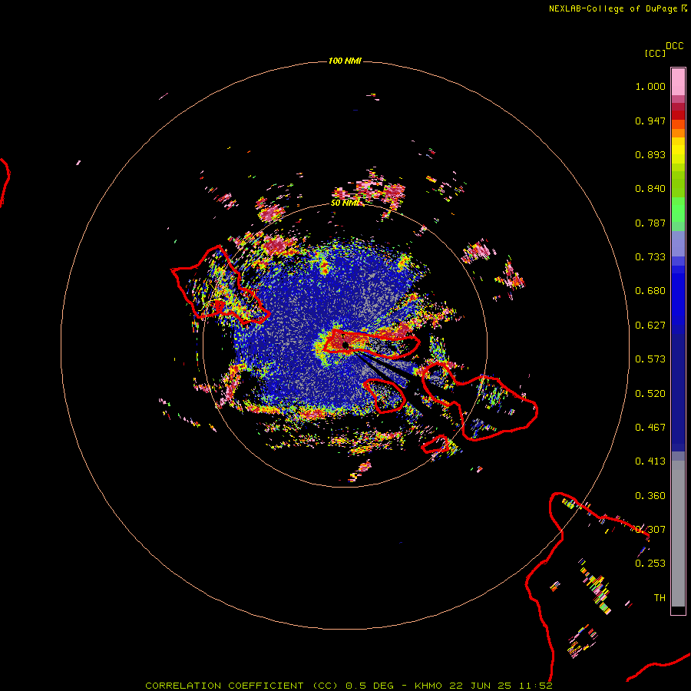This screenshot has width=691, height=691.
Task: Click the DCC label above the scale
Action: pyautogui.click(x=674, y=46)
